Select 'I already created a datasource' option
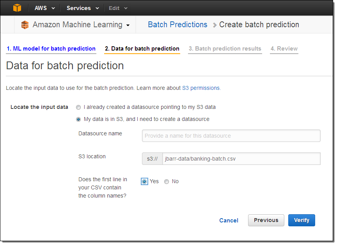The height and width of the screenshot is (245, 337). click(x=78, y=107)
